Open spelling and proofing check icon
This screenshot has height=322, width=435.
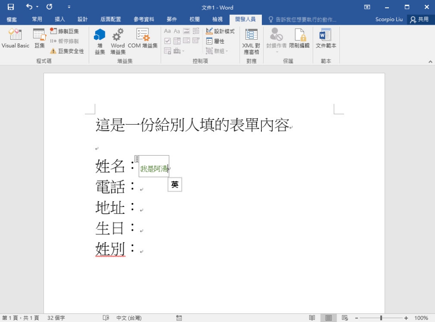pyautogui.click(x=106, y=318)
